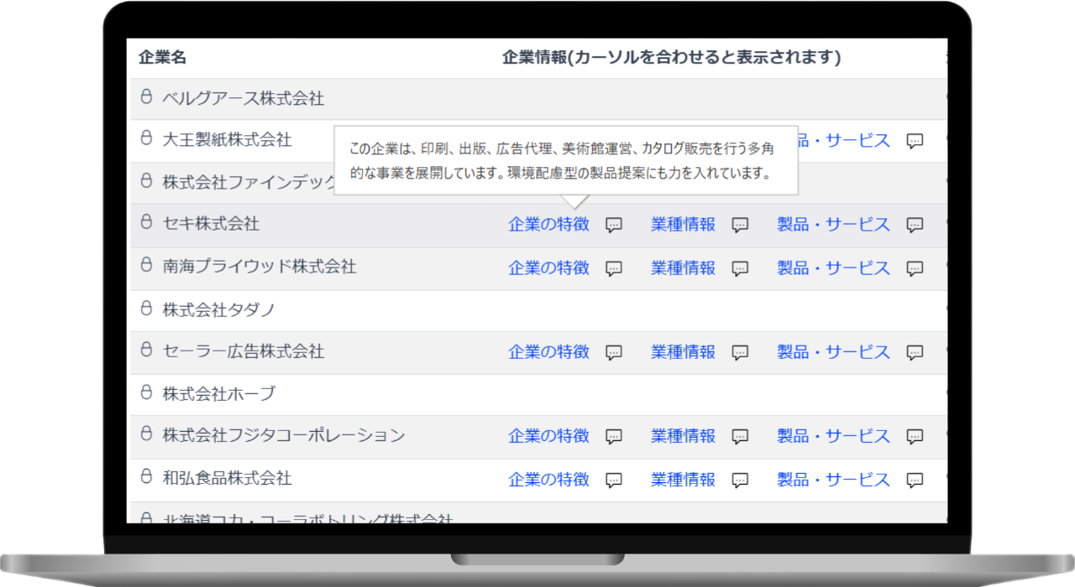This screenshot has width=1075, height=587.
Task: Click comment icon beside 企業の特徴 for セーラー広告株式会社
Action: click(x=614, y=352)
